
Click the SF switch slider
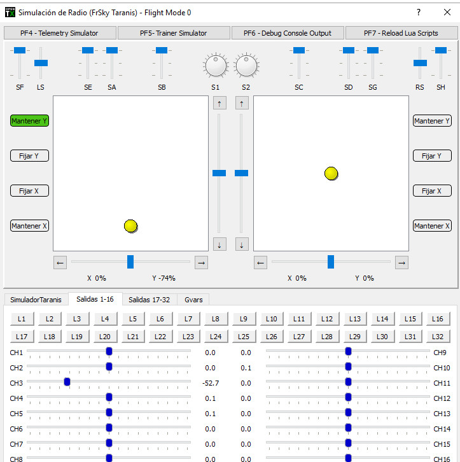[20, 50]
